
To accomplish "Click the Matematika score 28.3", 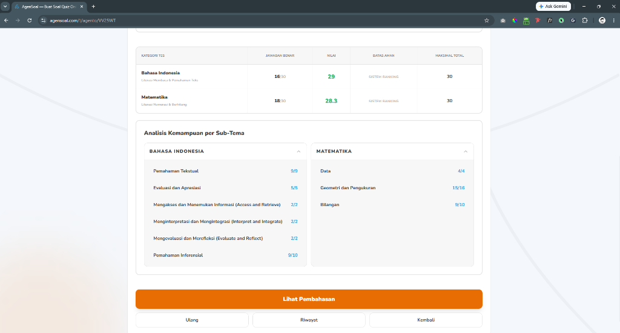I will [x=331, y=101].
